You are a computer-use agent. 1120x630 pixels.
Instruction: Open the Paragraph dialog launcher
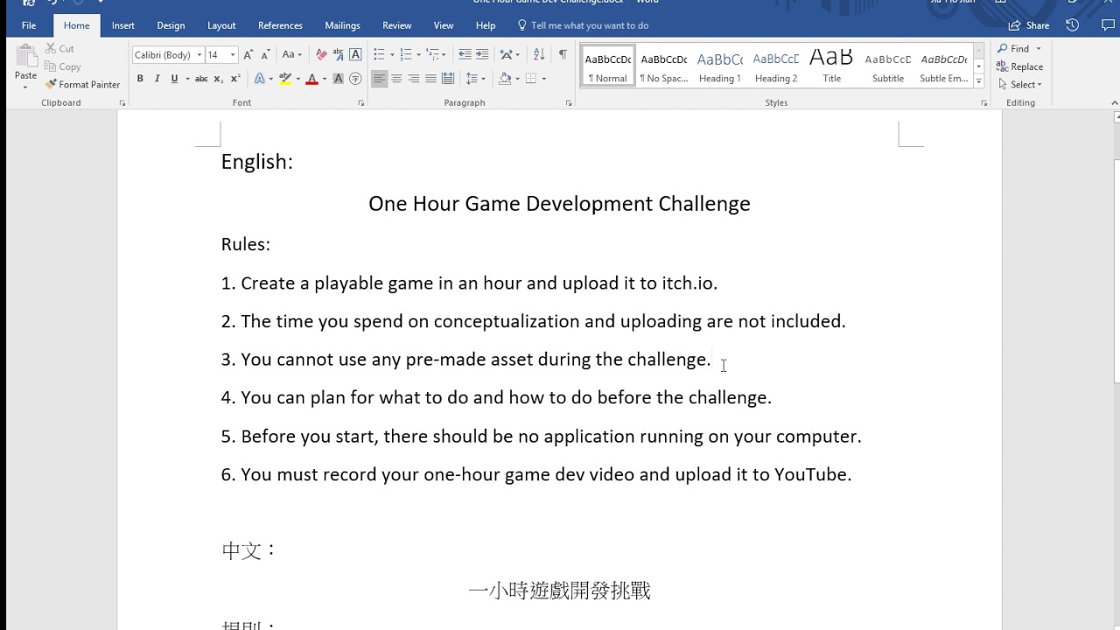[x=569, y=103]
